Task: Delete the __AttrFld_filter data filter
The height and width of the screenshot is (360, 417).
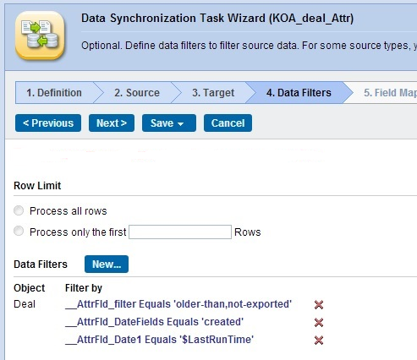Action: [x=319, y=304]
